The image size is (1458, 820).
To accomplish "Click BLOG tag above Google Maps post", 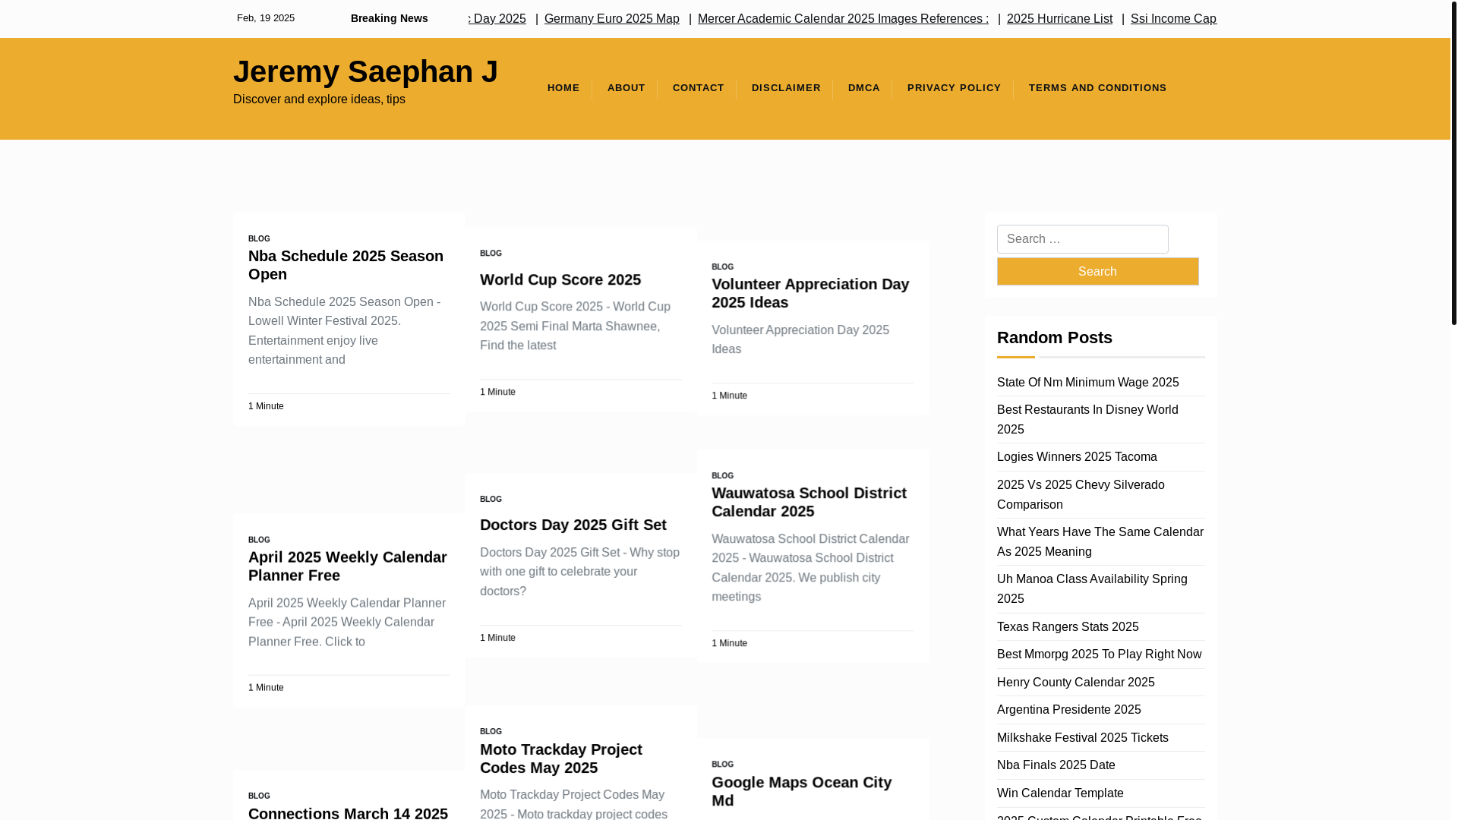I will 722,765.
